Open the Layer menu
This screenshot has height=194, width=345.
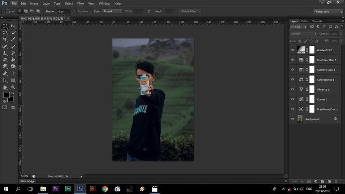(x=46, y=4)
